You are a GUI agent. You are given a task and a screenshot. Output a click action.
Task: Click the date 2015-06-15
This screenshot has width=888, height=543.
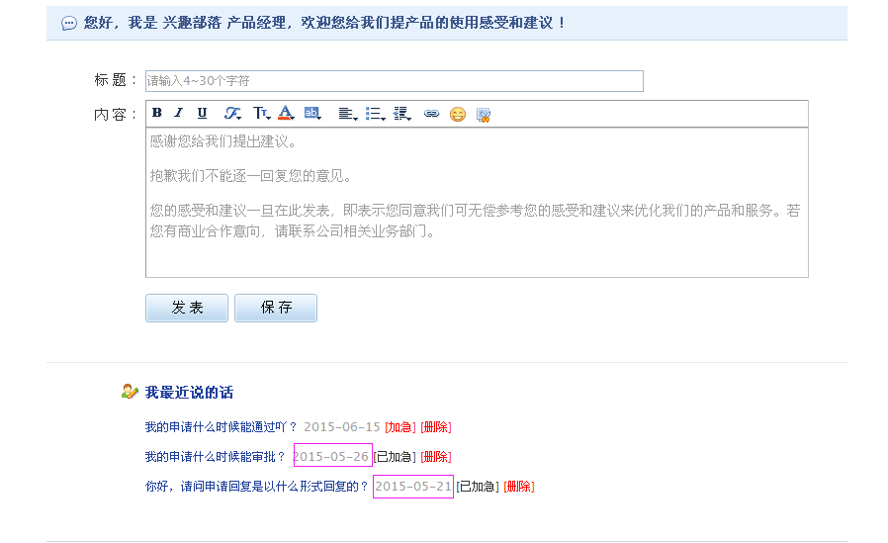[x=341, y=427]
